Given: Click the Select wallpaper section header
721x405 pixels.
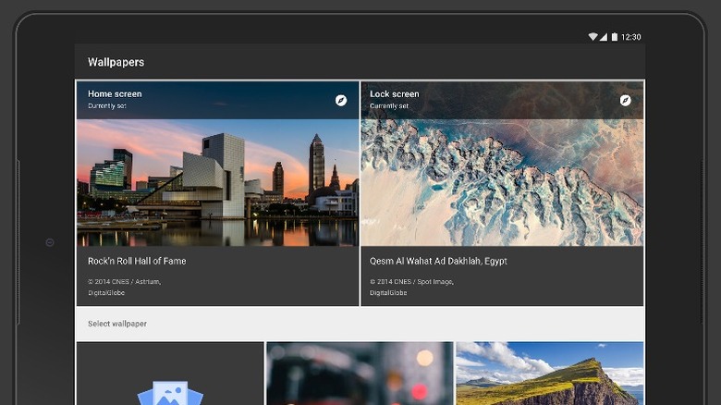Looking at the screenshot, I should (117, 324).
